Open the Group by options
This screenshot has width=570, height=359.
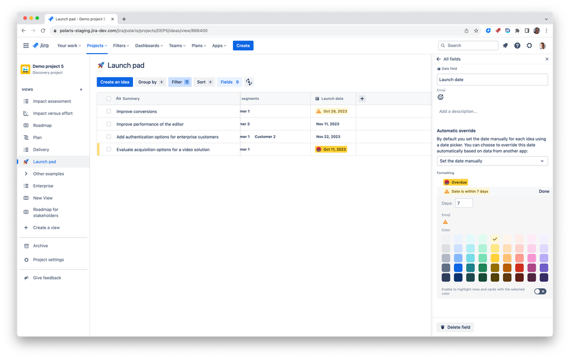(151, 82)
